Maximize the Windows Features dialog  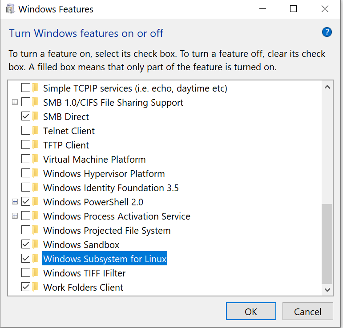293,9
